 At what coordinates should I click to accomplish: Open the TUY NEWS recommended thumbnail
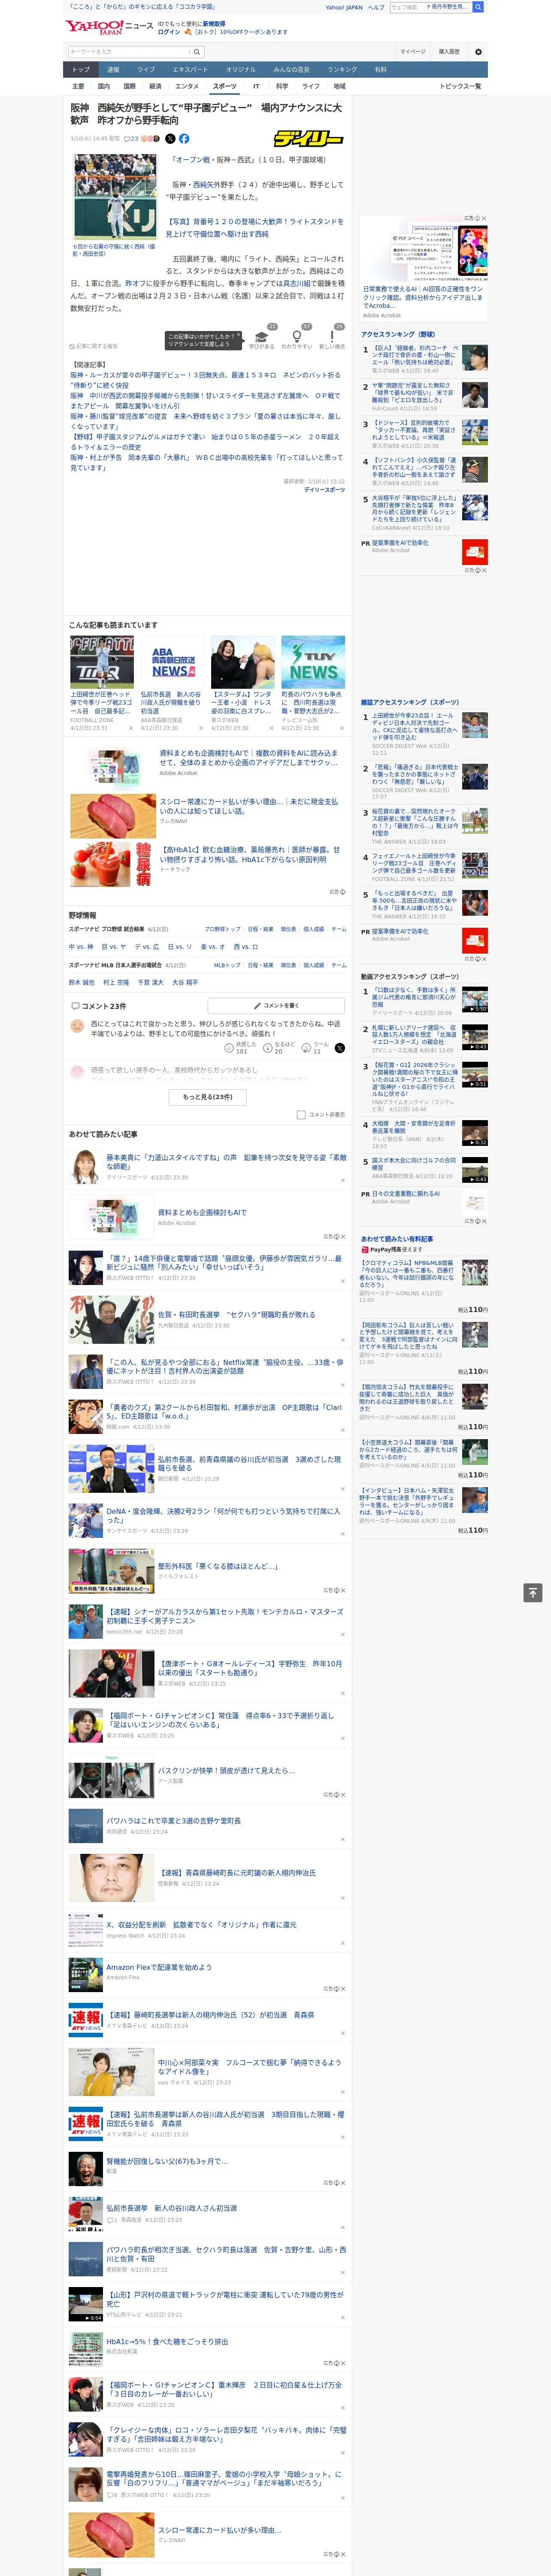pos(313,662)
